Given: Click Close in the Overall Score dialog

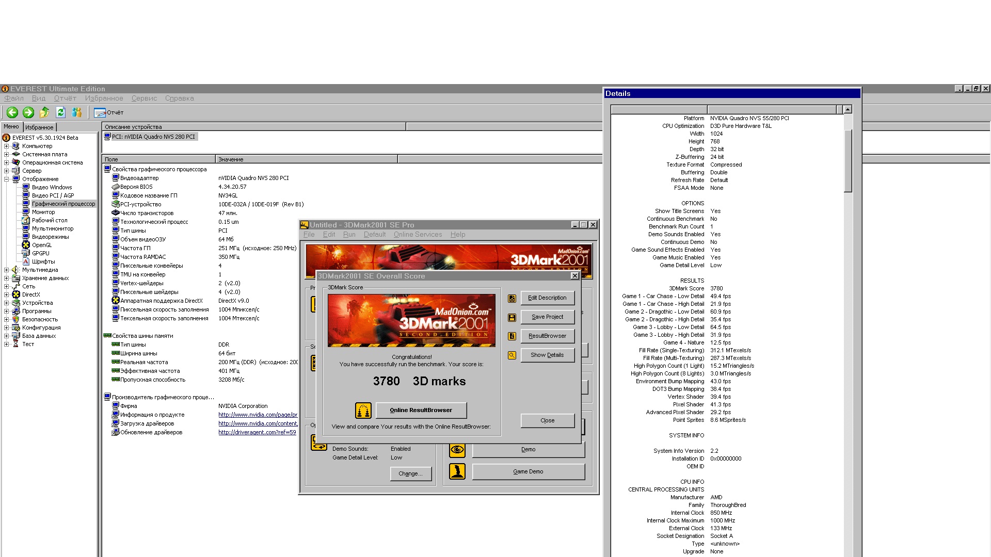Looking at the screenshot, I should pos(547,421).
